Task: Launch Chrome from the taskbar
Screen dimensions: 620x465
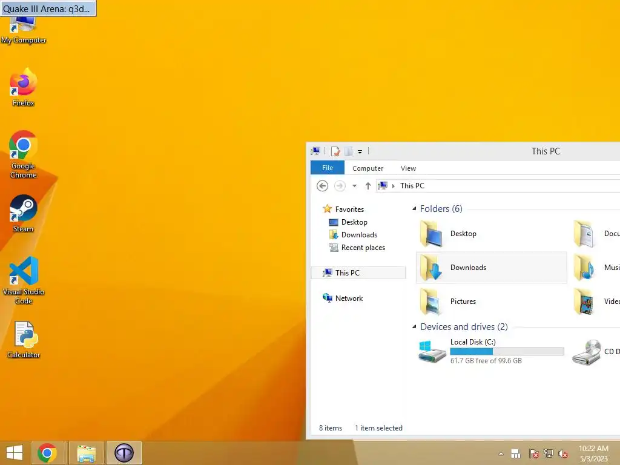Action: tap(47, 453)
